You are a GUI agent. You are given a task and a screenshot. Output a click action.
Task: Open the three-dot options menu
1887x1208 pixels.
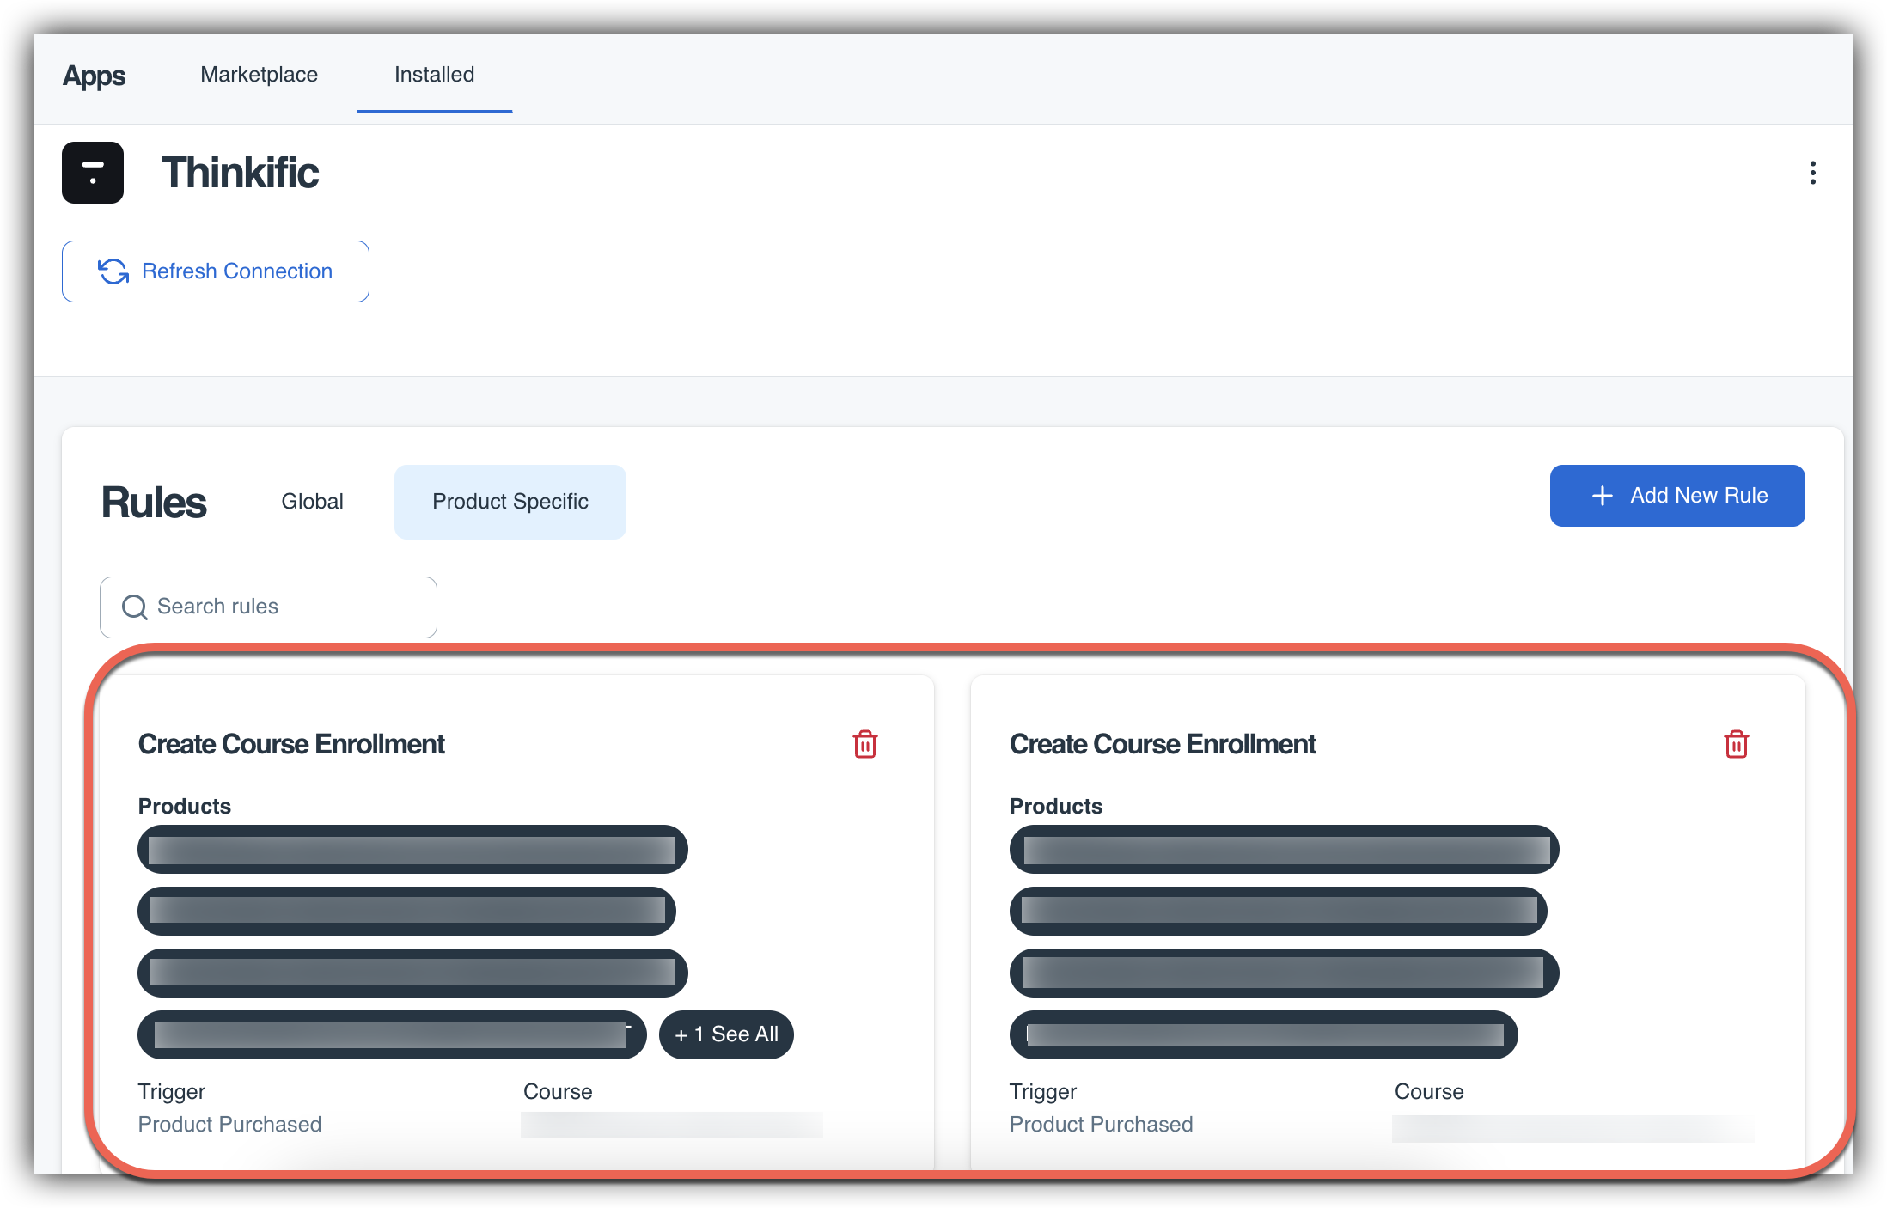click(1812, 173)
